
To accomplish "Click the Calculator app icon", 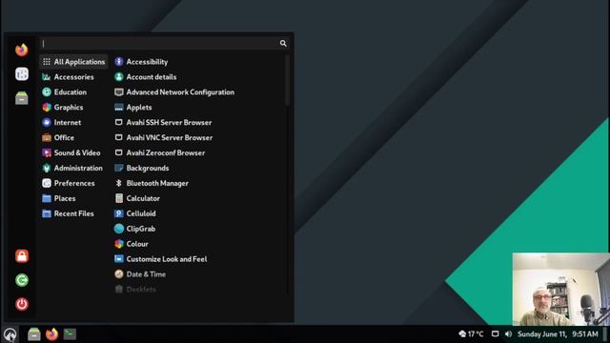I will [119, 198].
